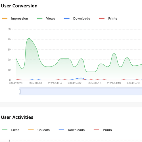The width and height of the screenshot is (142, 142).
Task: Click the 2024/03/29 date label on axis
Action: pyautogui.click(x=16, y=83)
